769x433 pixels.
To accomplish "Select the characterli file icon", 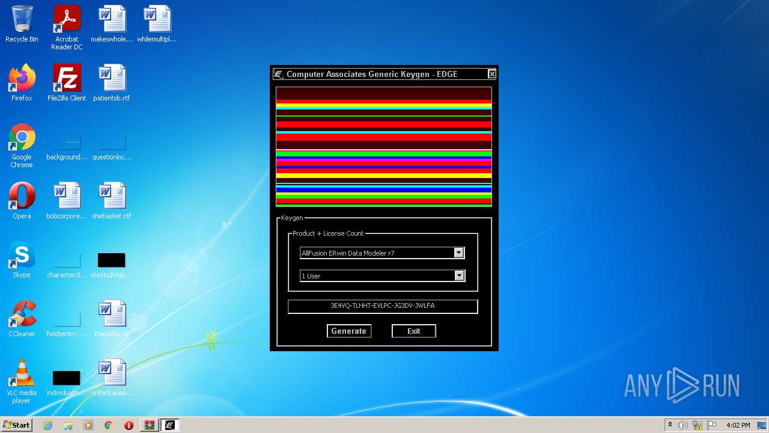I will [67, 264].
